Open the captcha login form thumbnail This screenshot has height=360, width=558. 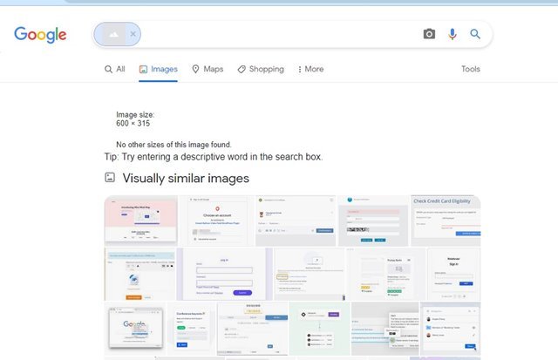pos(373,221)
